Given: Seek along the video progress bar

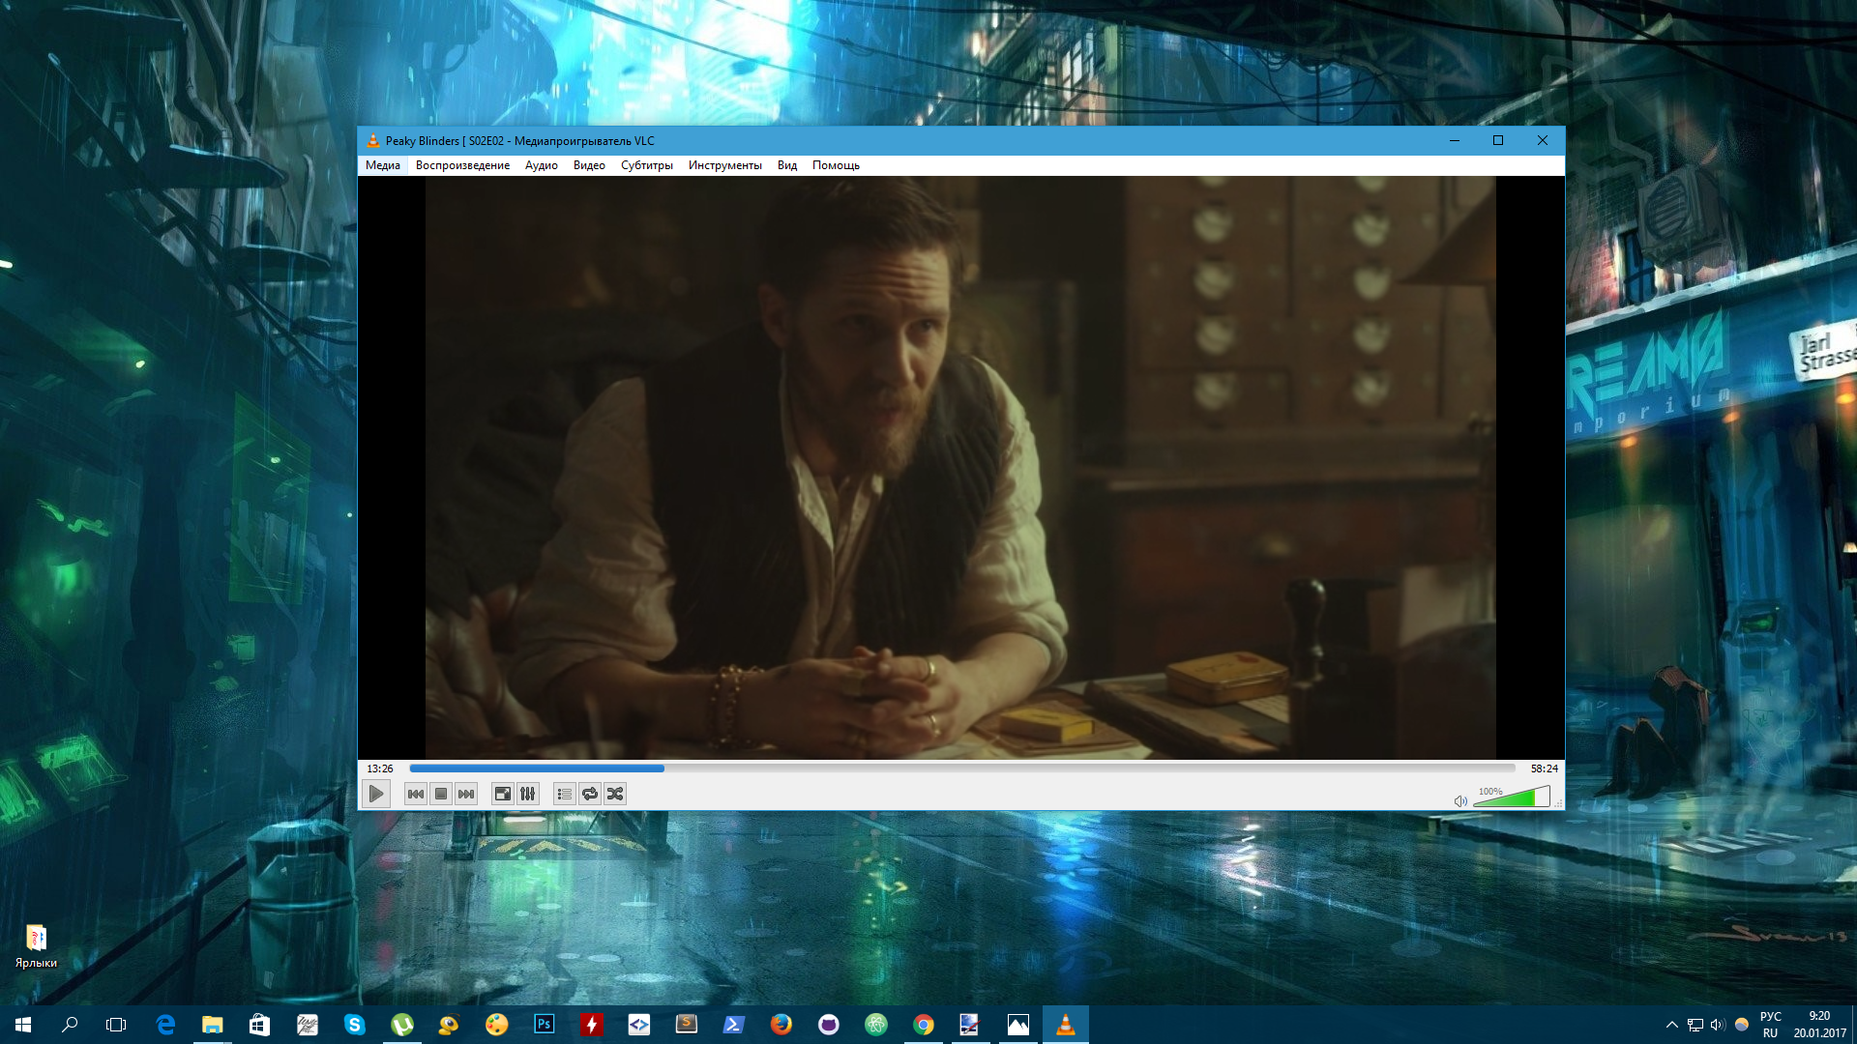Looking at the screenshot, I should 962,768.
